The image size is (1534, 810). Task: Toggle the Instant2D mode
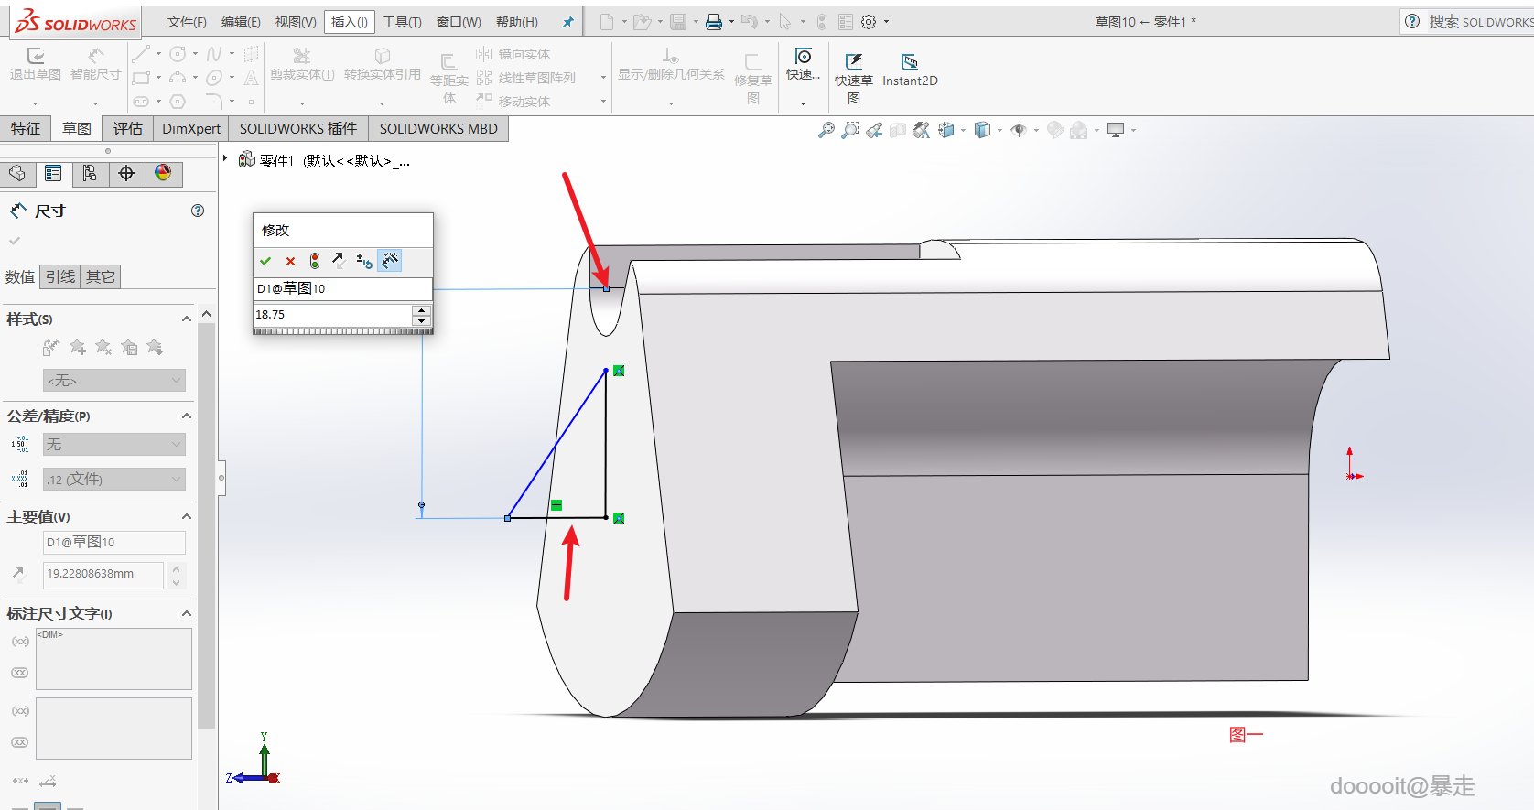pyautogui.click(x=909, y=70)
